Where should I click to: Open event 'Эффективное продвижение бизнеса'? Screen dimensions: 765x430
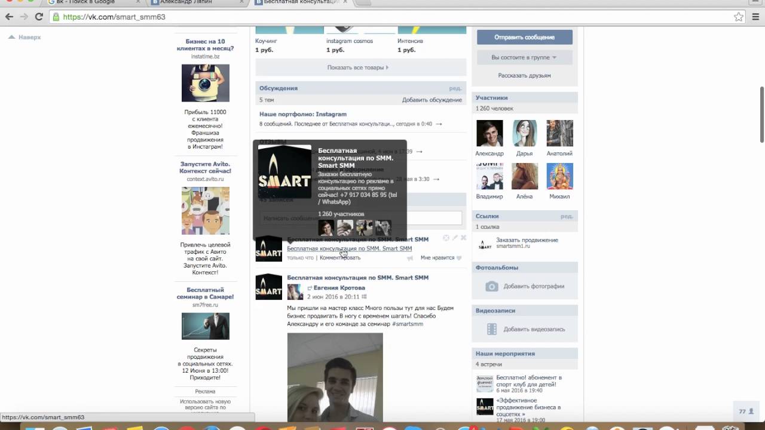click(528, 407)
